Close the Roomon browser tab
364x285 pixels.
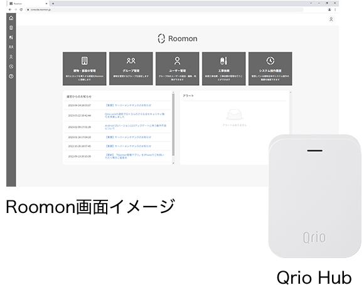coord(46,4)
